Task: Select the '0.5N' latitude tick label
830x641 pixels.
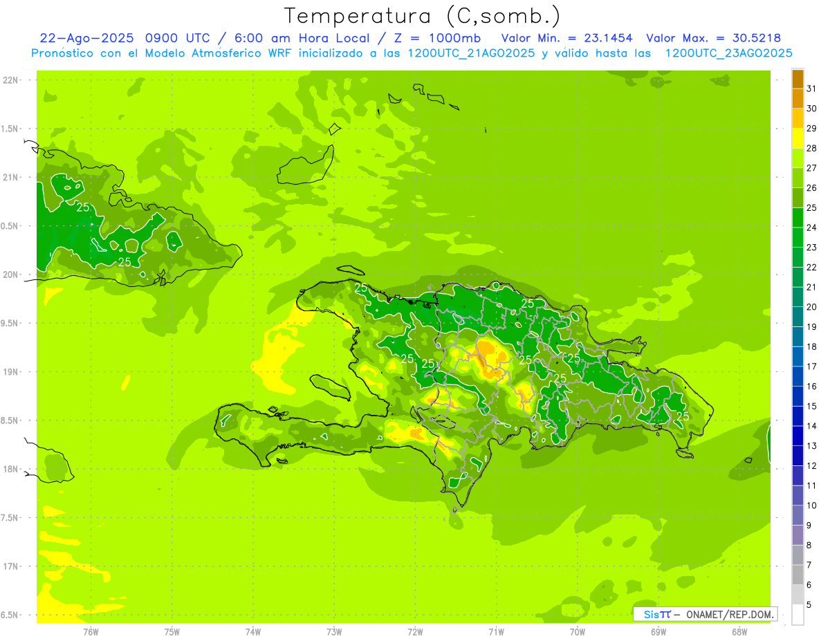Action: (10, 225)
